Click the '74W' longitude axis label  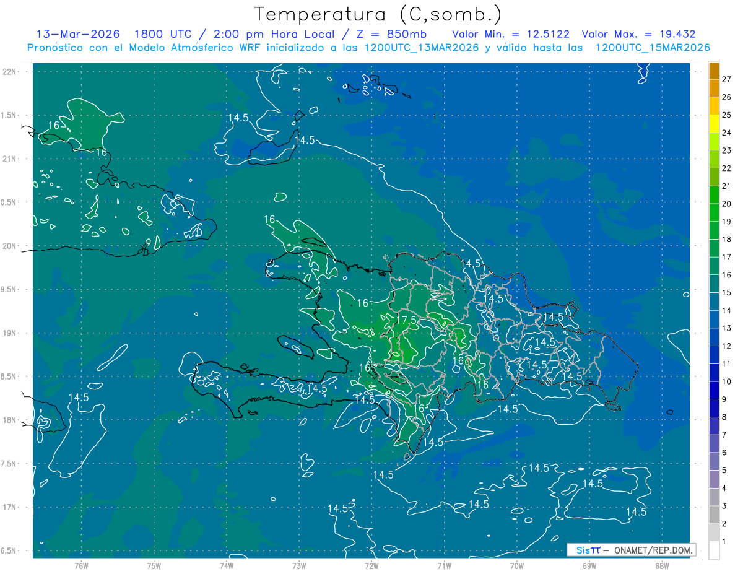coord(226,565)
